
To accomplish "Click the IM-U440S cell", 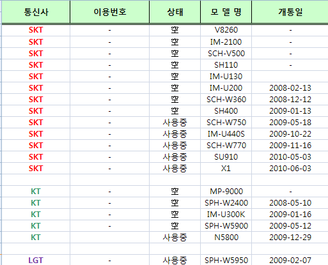I will (226, 134).
